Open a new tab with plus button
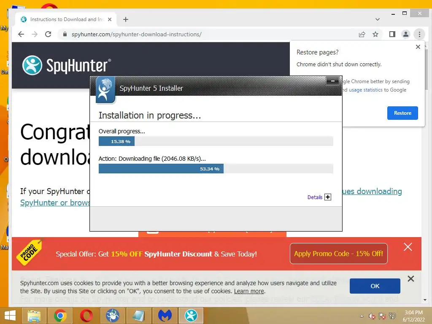This screenshot has height=324, width=432. (126, 19)
